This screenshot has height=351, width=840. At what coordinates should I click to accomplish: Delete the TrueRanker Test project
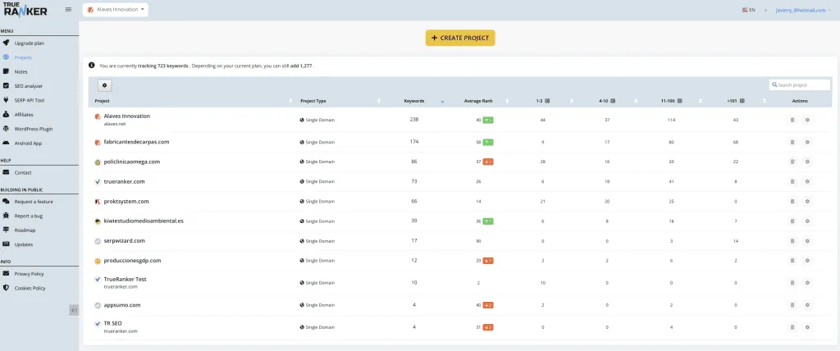click(792, 282)
